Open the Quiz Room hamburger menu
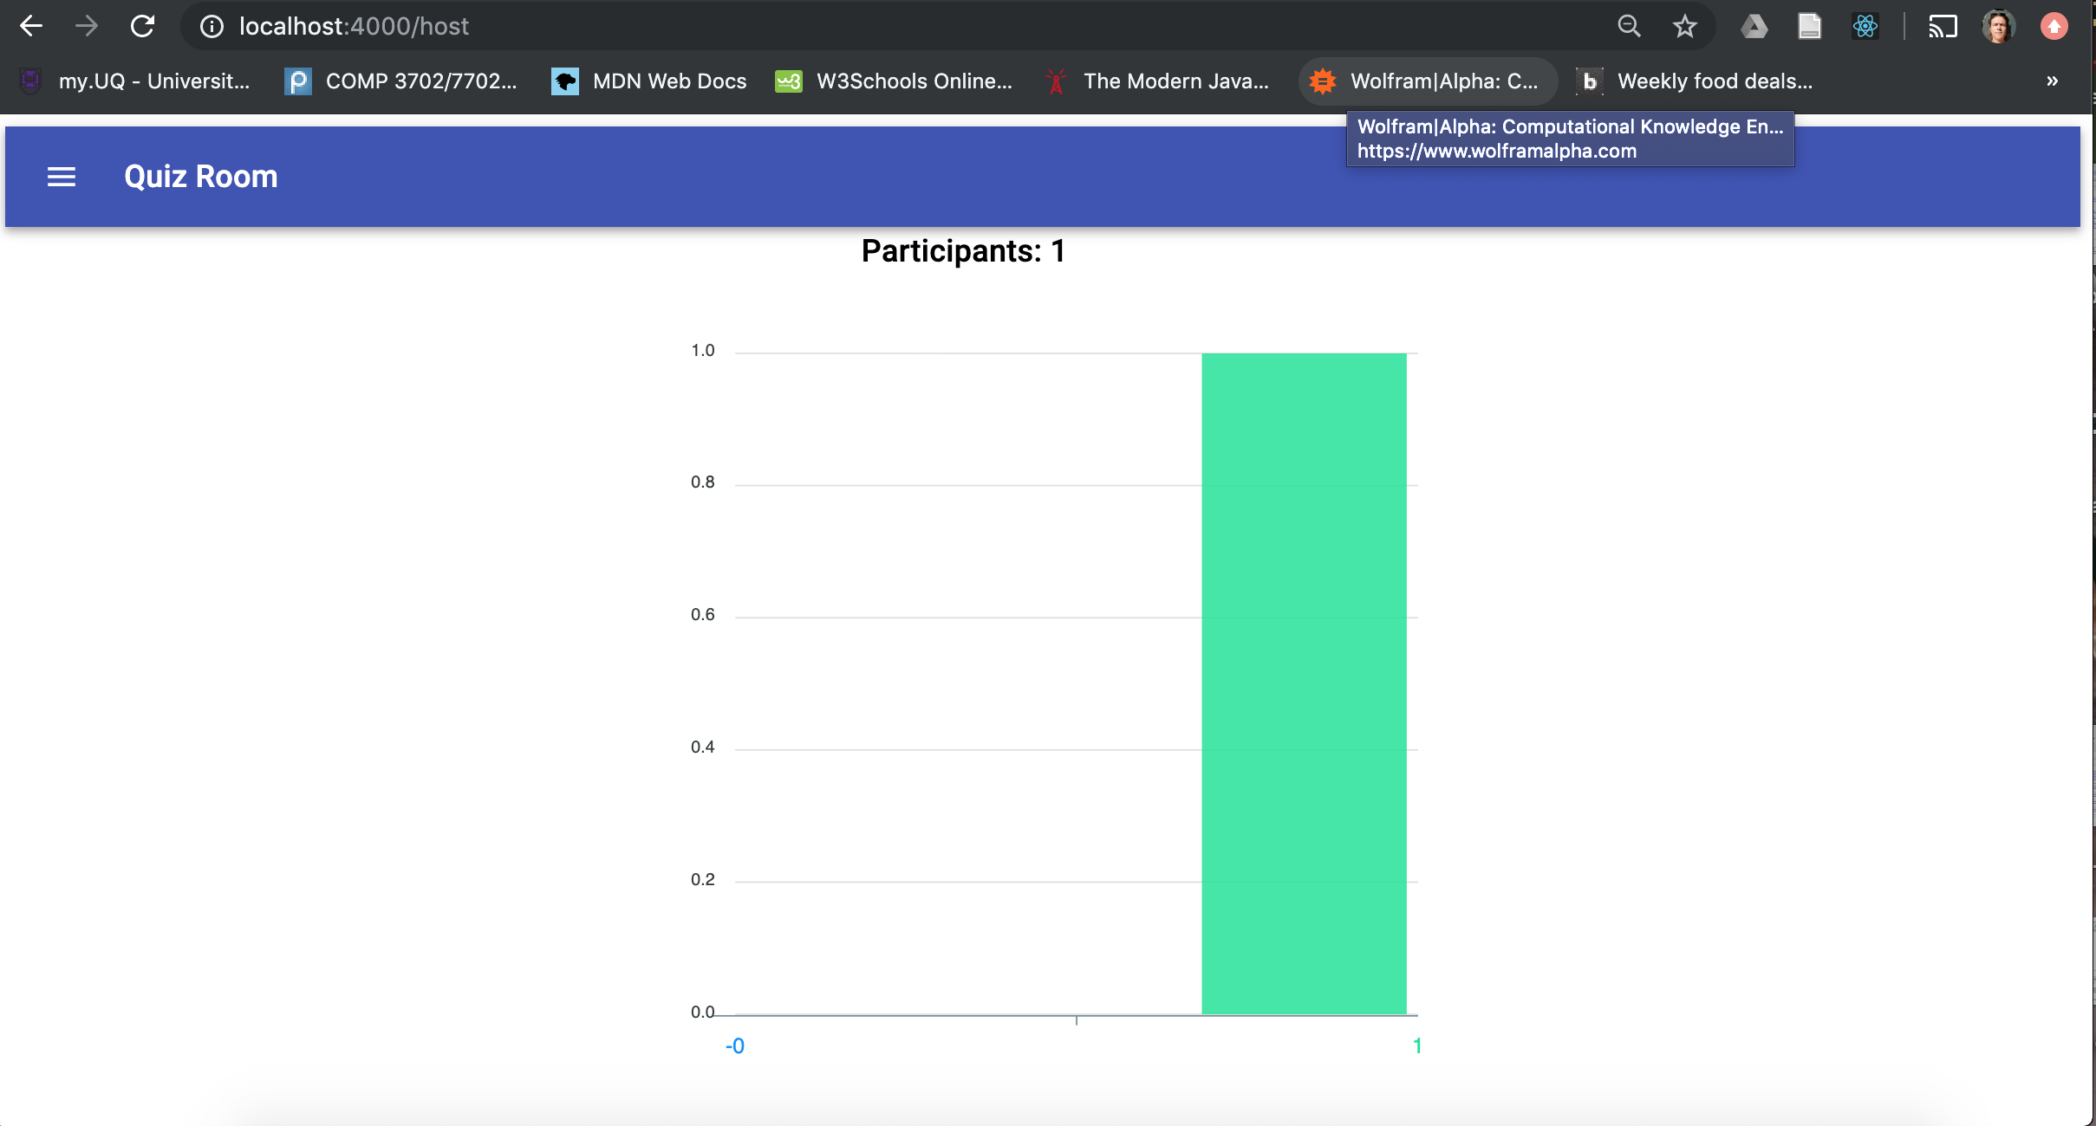Image resolution: width=2096 pixels, height=1126 pixels. coord(62,177)
